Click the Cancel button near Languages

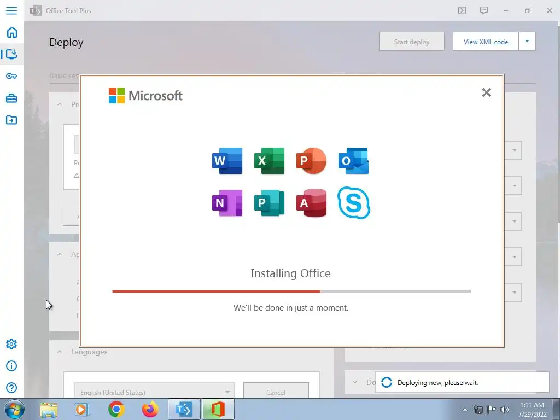tap(276, 392)
